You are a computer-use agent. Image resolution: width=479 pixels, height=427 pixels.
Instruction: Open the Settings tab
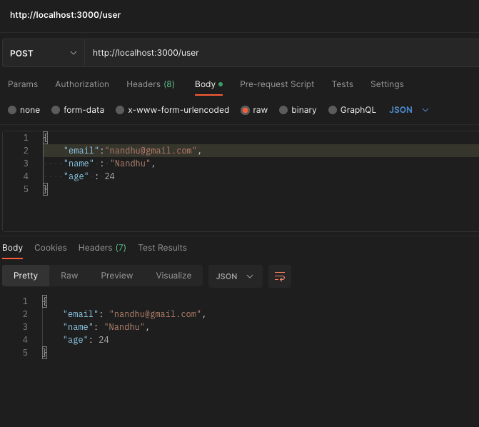pyautogui.click(x=387, y=84)
